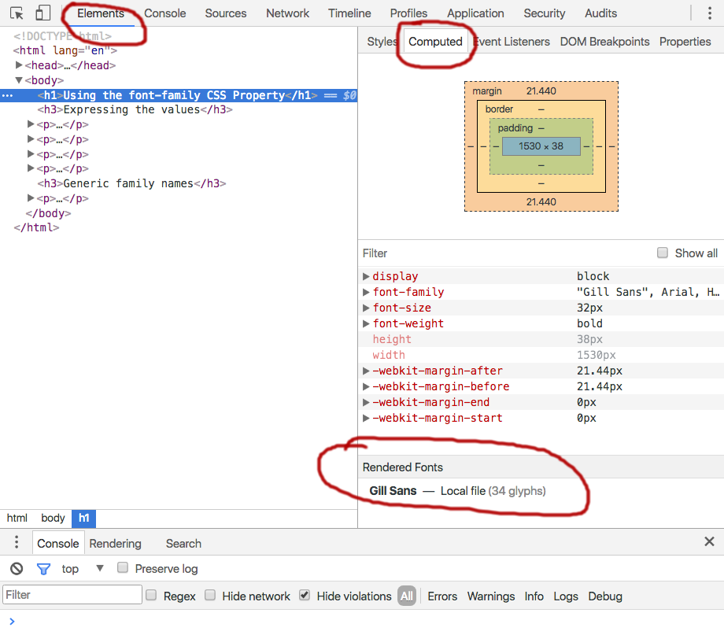This screenshot has width=724, height=635.
Task: Select the html lang="en" node
Action: [x=65, y=50]
